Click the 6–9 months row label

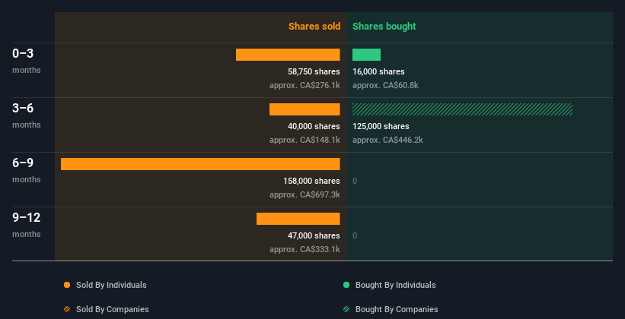pyautogui.click(x=27, y=170)
